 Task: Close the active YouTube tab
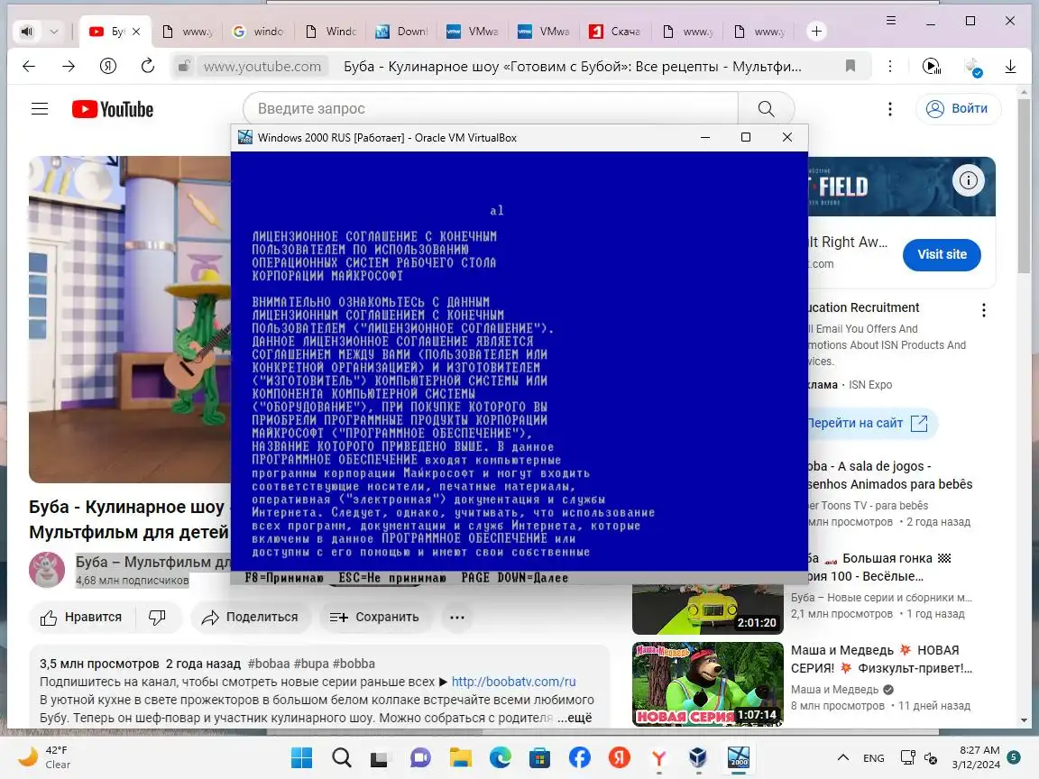coord(136,32)
